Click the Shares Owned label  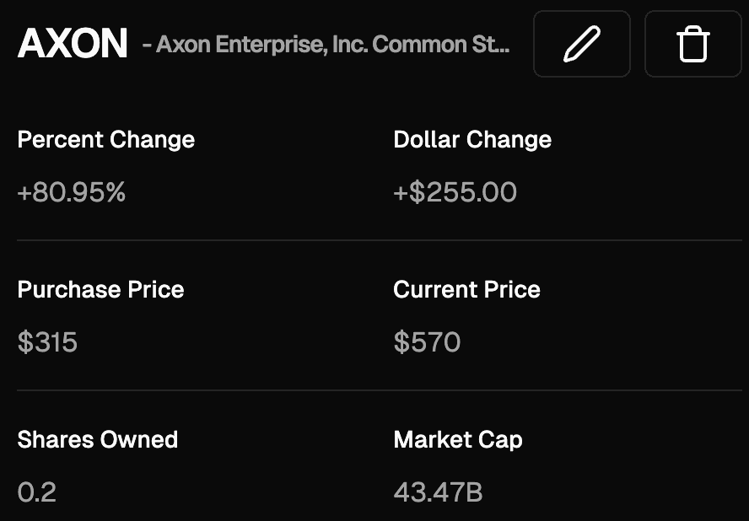(98, 439)
